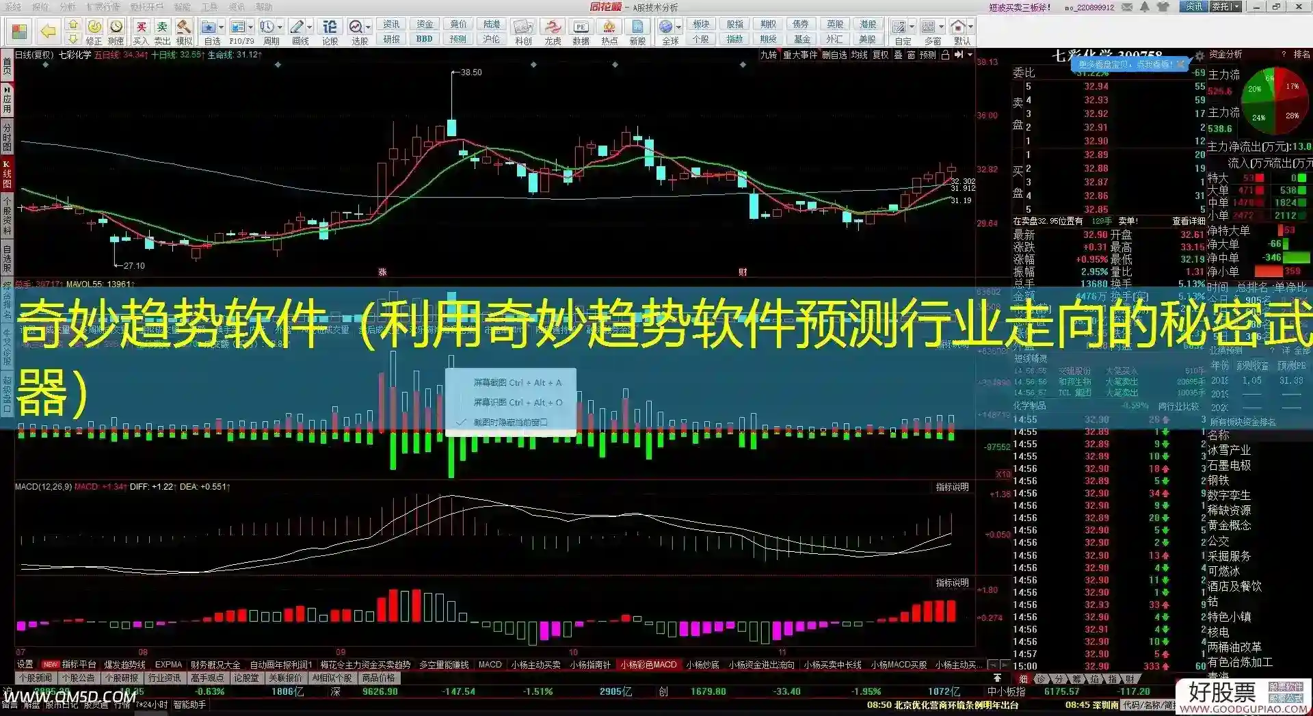
Task: Click the BBD button
Action: 425,39
